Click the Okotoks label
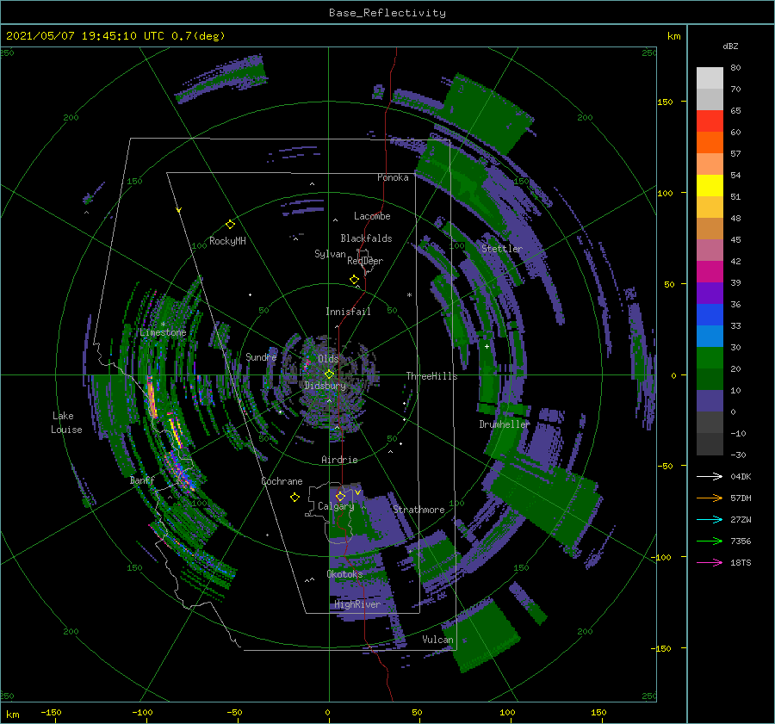This screenshot has height=724, width=775. click(x=344, y=574)
